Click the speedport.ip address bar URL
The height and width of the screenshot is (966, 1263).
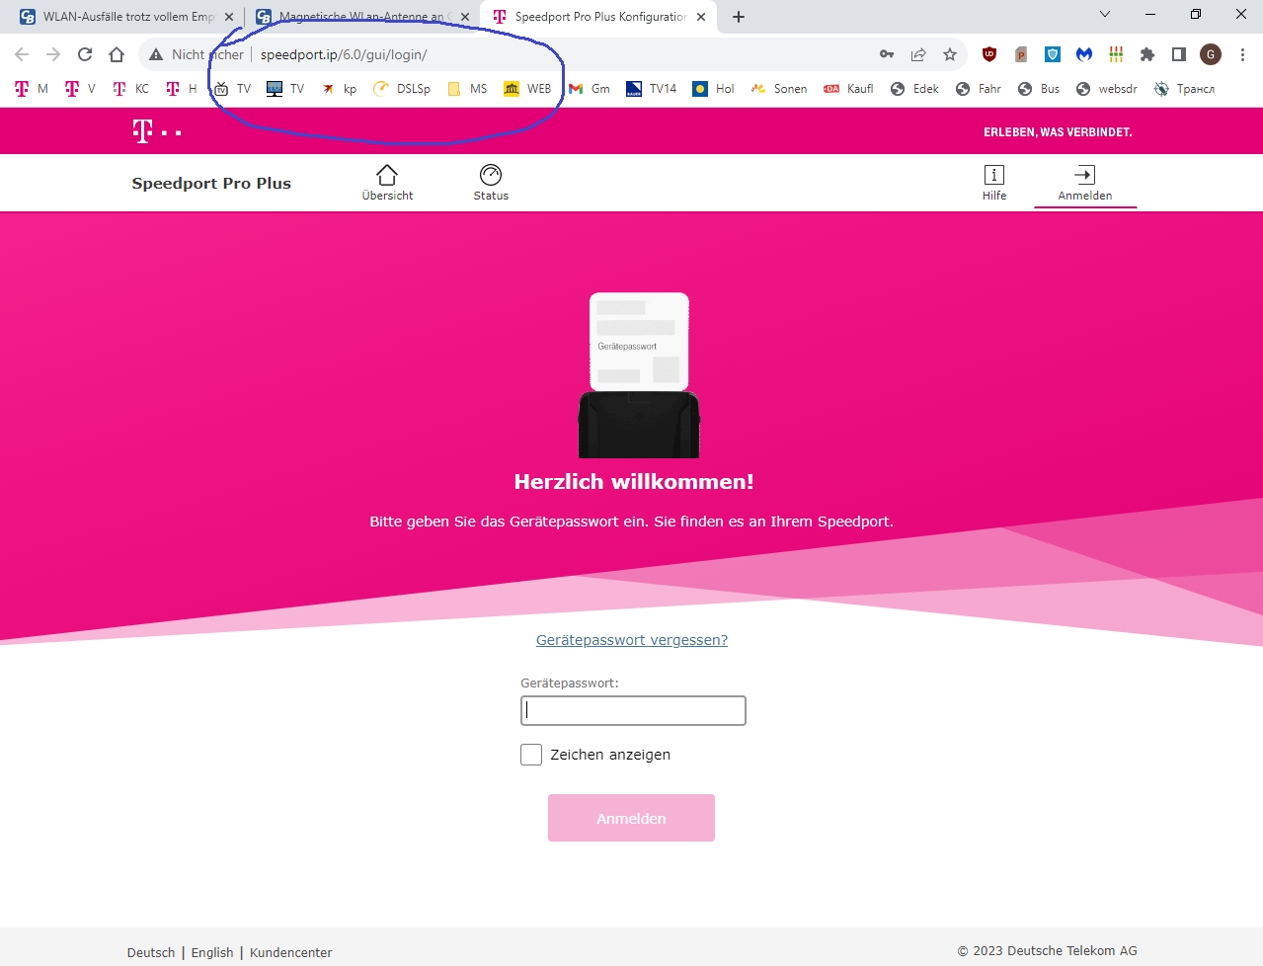click(344, 54)
